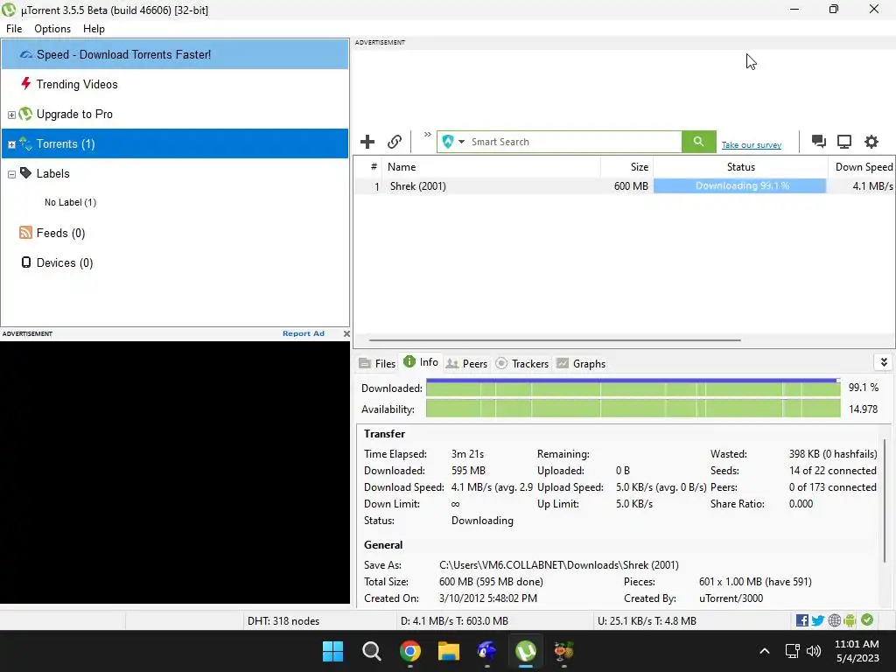Click the green Smart Search magnifier button
This screenshot has width=896, height=672.
click(x=698, y=142)
